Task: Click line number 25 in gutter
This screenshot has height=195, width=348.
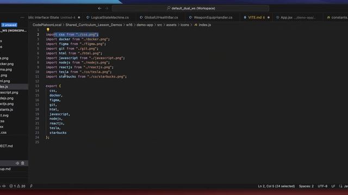Action: [x=37, y=142]
